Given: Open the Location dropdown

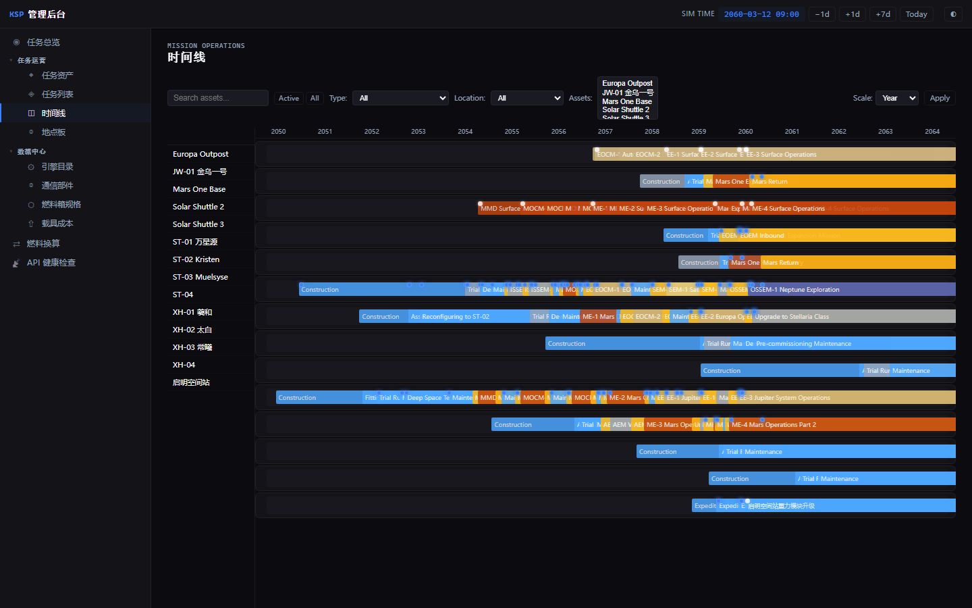Looking at the screenshot, I should 527,98.
